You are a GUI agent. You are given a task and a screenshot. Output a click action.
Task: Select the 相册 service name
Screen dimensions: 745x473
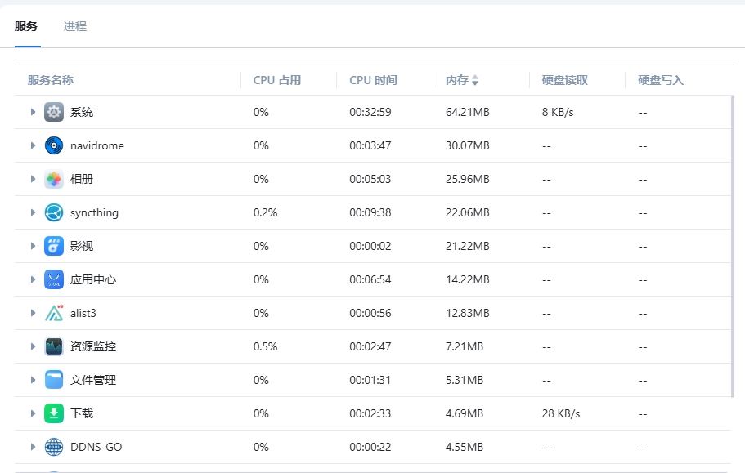point(82,180)
